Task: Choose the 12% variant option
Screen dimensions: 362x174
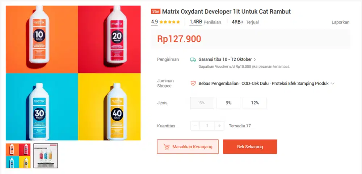Action: point(255,103)
